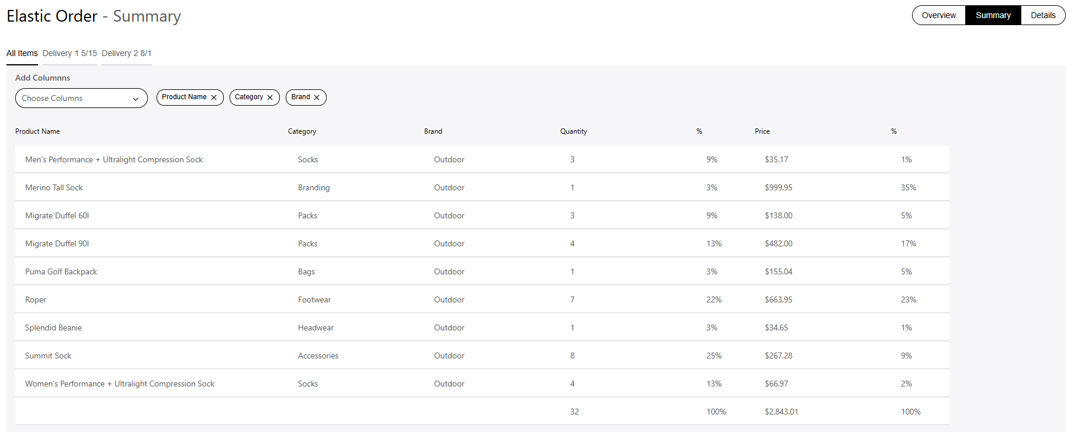Viewport: 1078px width, 432px height.
Task: Click the Price column header
Action: [x=762, y=131]
